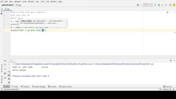Click the python.exe path line in console
Viewport: 176px width, 99px height.
[83, 64]
